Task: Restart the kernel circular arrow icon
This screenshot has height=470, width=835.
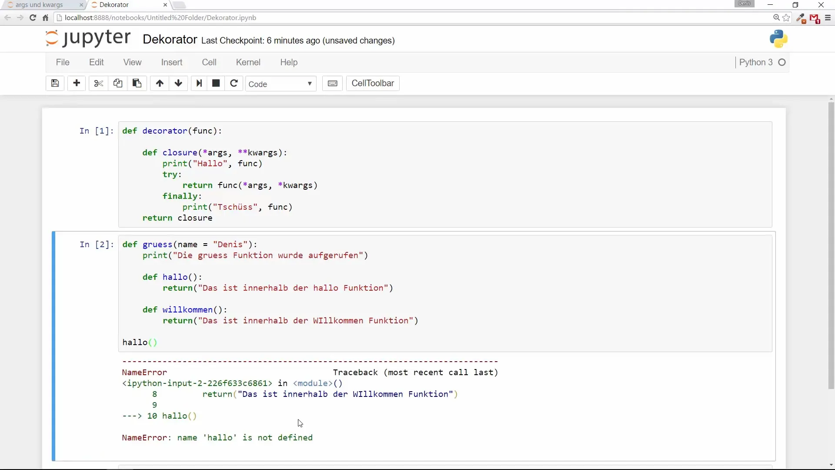Action: (x=234, y=84)
